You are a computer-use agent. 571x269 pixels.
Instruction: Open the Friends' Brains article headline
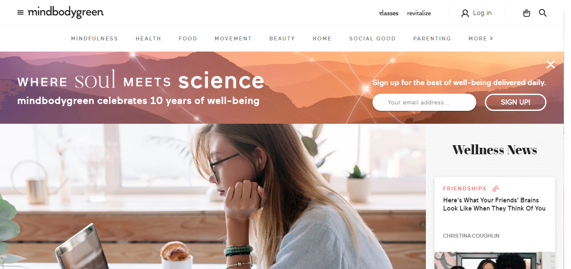click(x=494, y=204)
